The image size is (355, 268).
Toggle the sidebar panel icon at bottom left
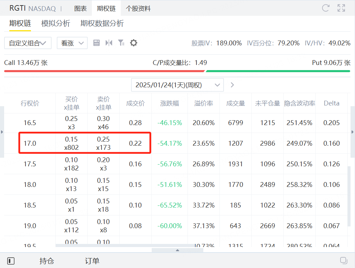[x=11, y=261]
